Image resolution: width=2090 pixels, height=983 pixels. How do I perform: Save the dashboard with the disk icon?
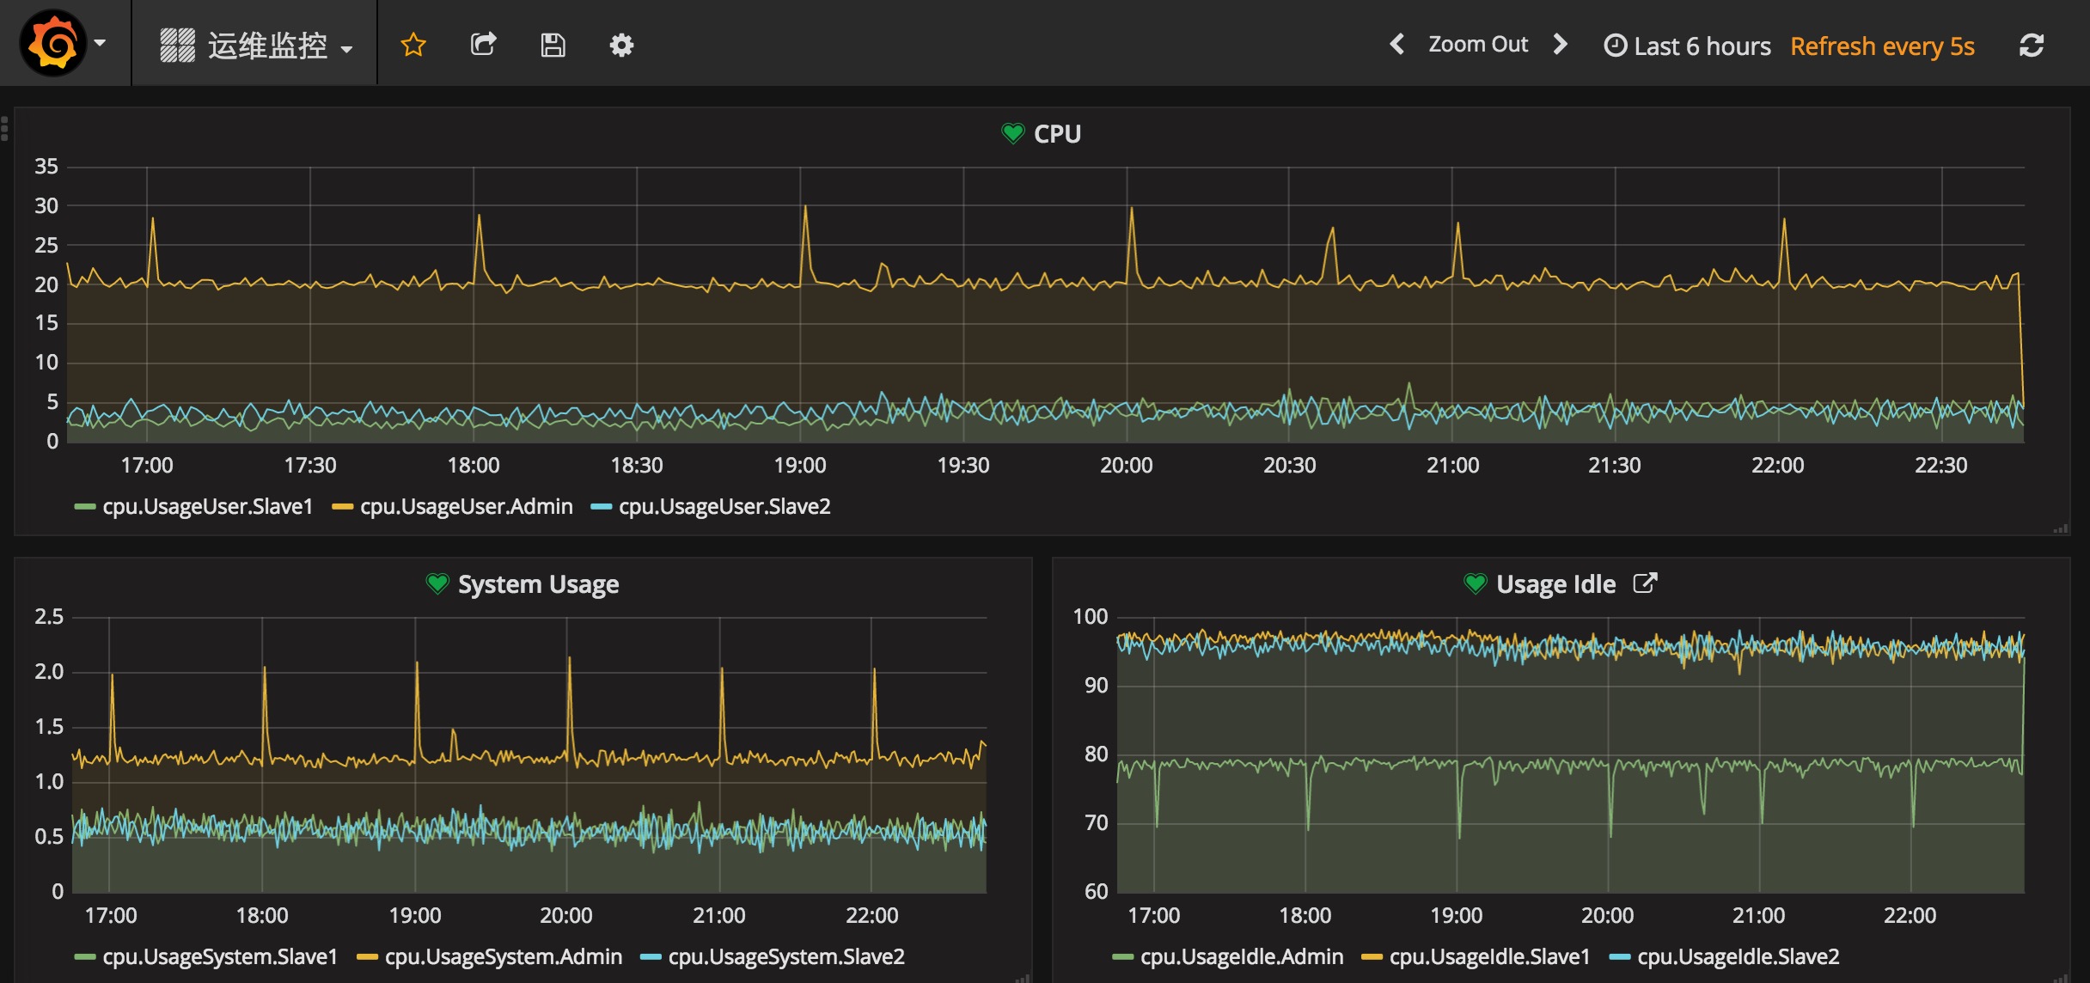click(x=553, y=45)
